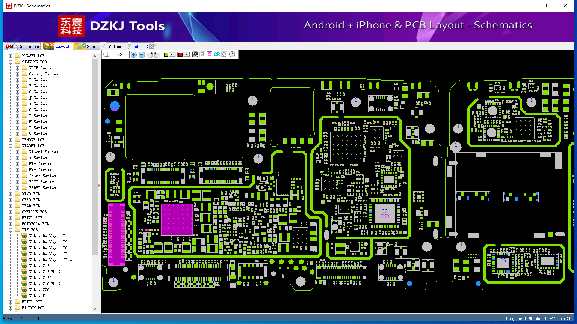Screen dimensions: 577x324
Task: Expand the HUAWEI PCB folder
Action: tap(11, 56)
